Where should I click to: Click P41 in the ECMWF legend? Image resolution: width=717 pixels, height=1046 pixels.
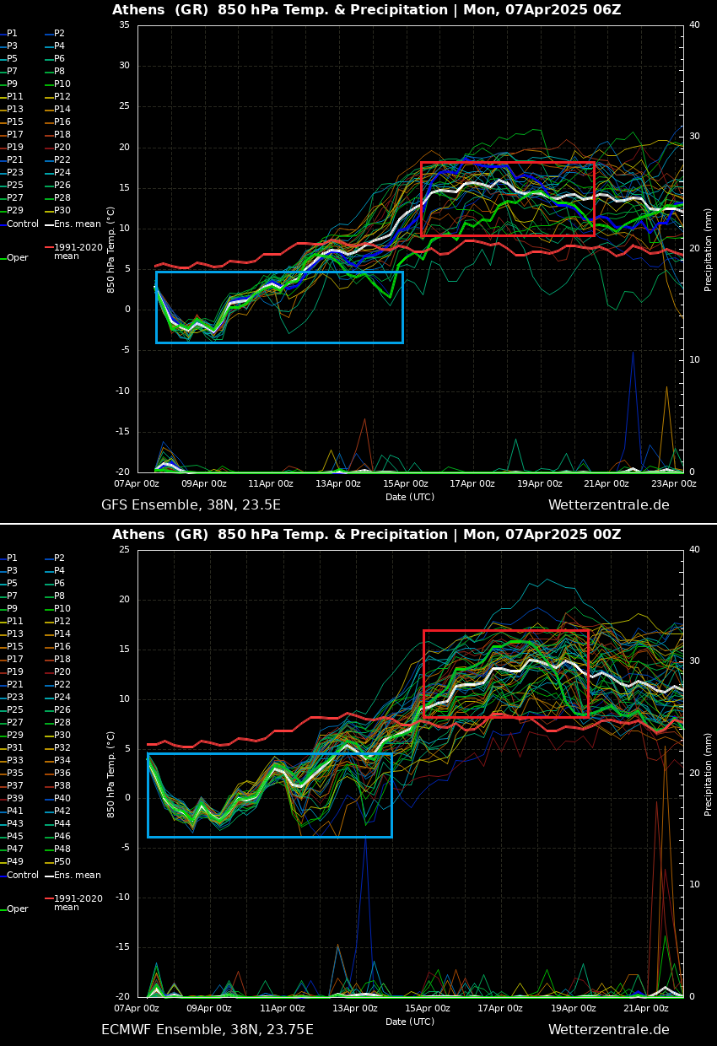[x=15, y=811]
